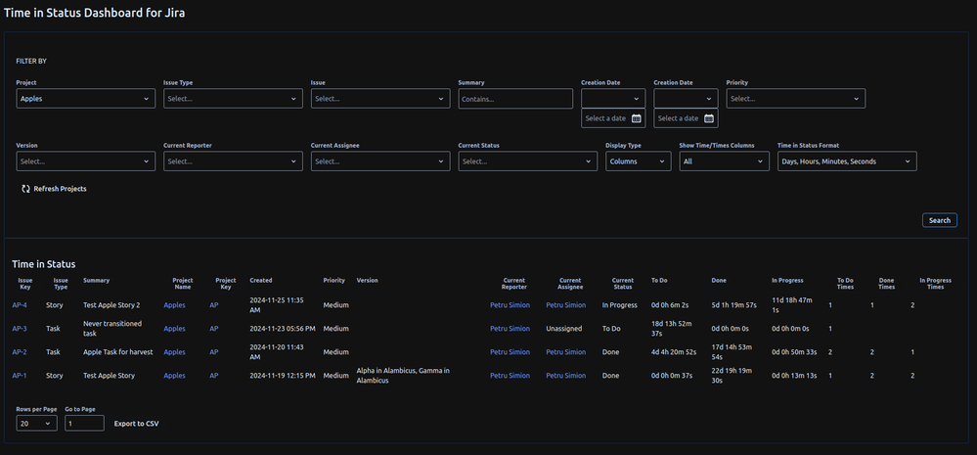This screenshot has width=977, height=455.
Task: Click the Go to Page input field
Action: click(x=84, y=424)
